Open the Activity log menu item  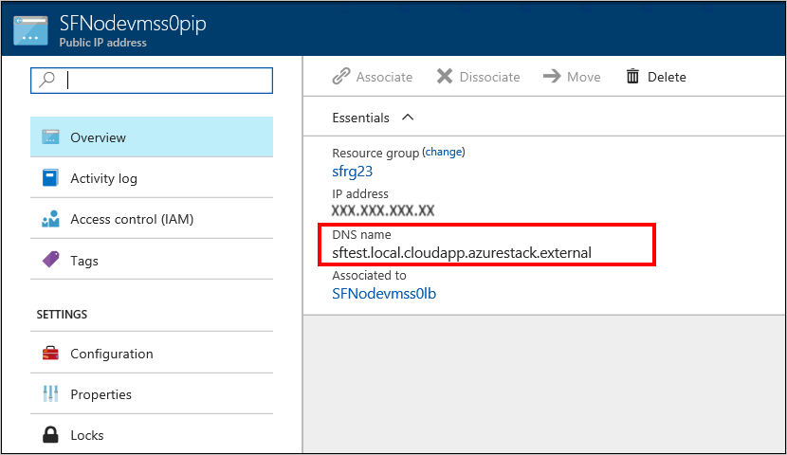coord(152,177)
